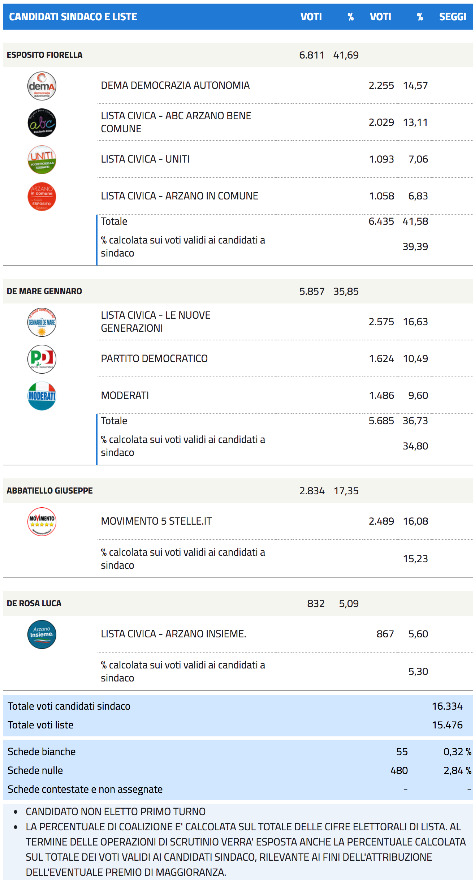Select the ABBATIELLO GIUSEPPE candidate row
The height and width of the screenshot is (882, 475).
(50, 491)
